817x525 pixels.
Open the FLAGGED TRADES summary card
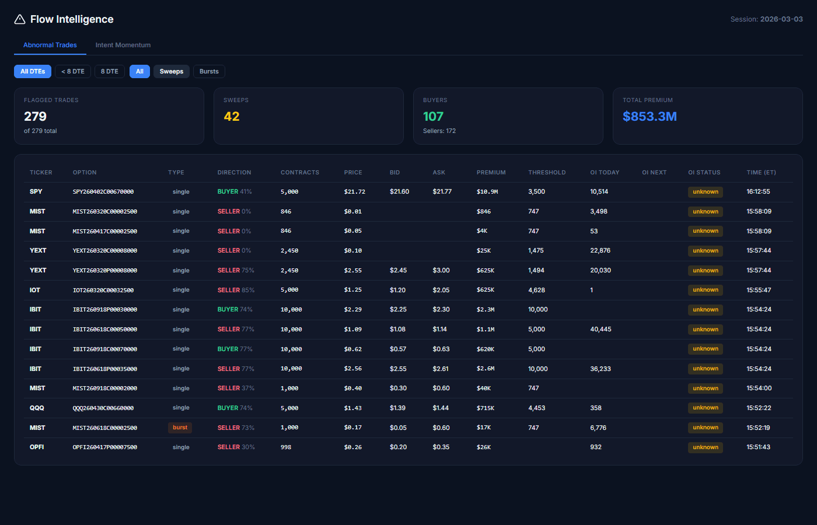pos(109,116)
